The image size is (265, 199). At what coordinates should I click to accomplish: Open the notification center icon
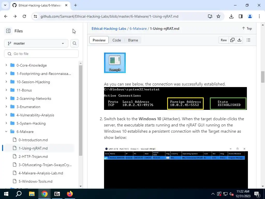pyautogui.click(x=257, y=194)
